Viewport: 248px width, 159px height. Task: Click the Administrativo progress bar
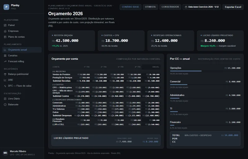tap(205, 98)
